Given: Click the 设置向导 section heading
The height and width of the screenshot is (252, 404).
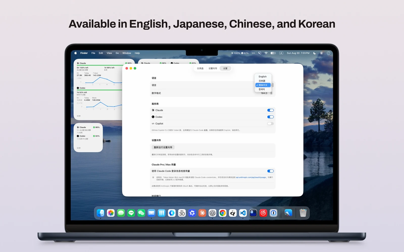Looking at the screenshot, I should (x=156, y=140).
